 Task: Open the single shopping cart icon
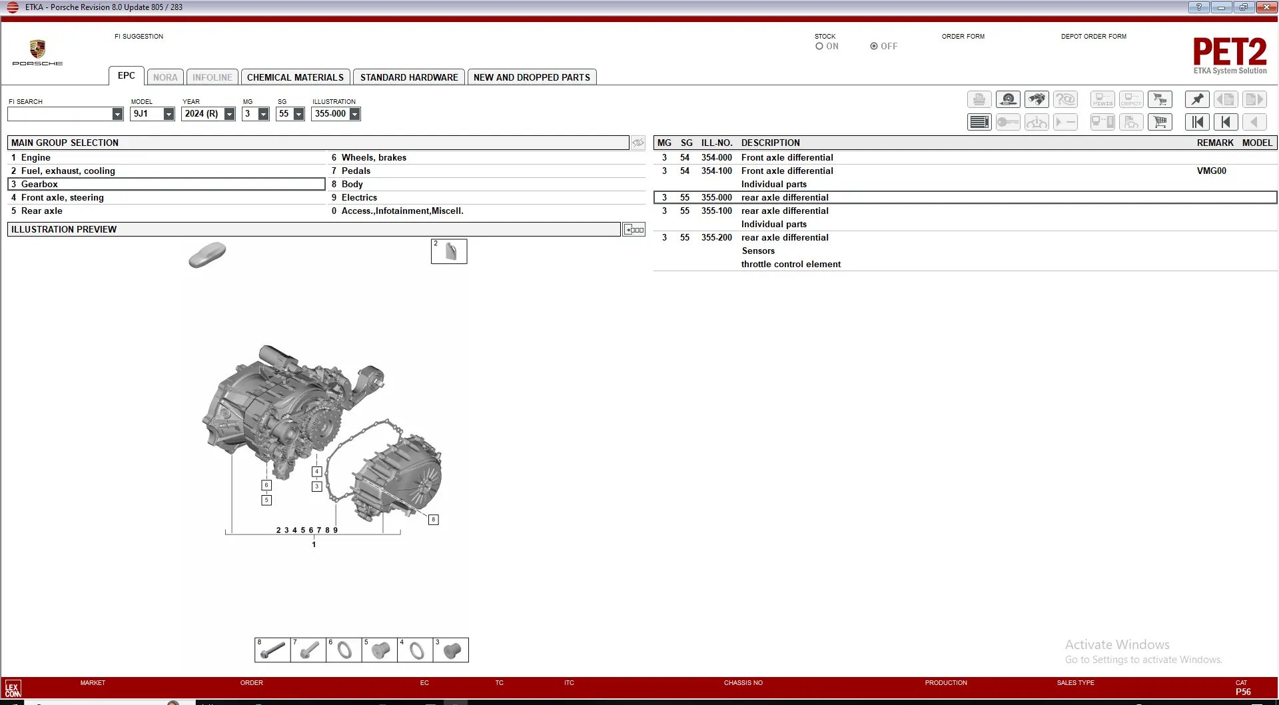coord(1160,122)
